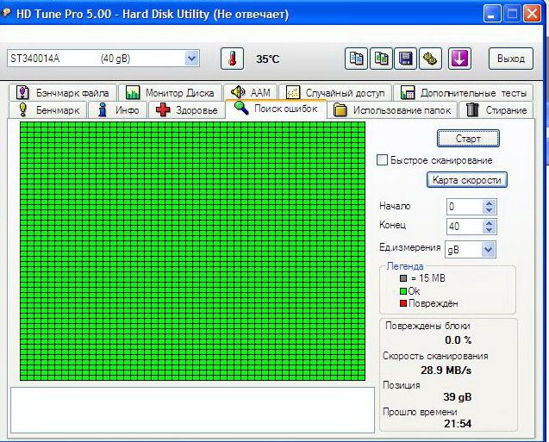Click the copy screenshot to clipboard icon
Image resolution: width=549 pixels, height=442 pixels.
tap(381, 59)
